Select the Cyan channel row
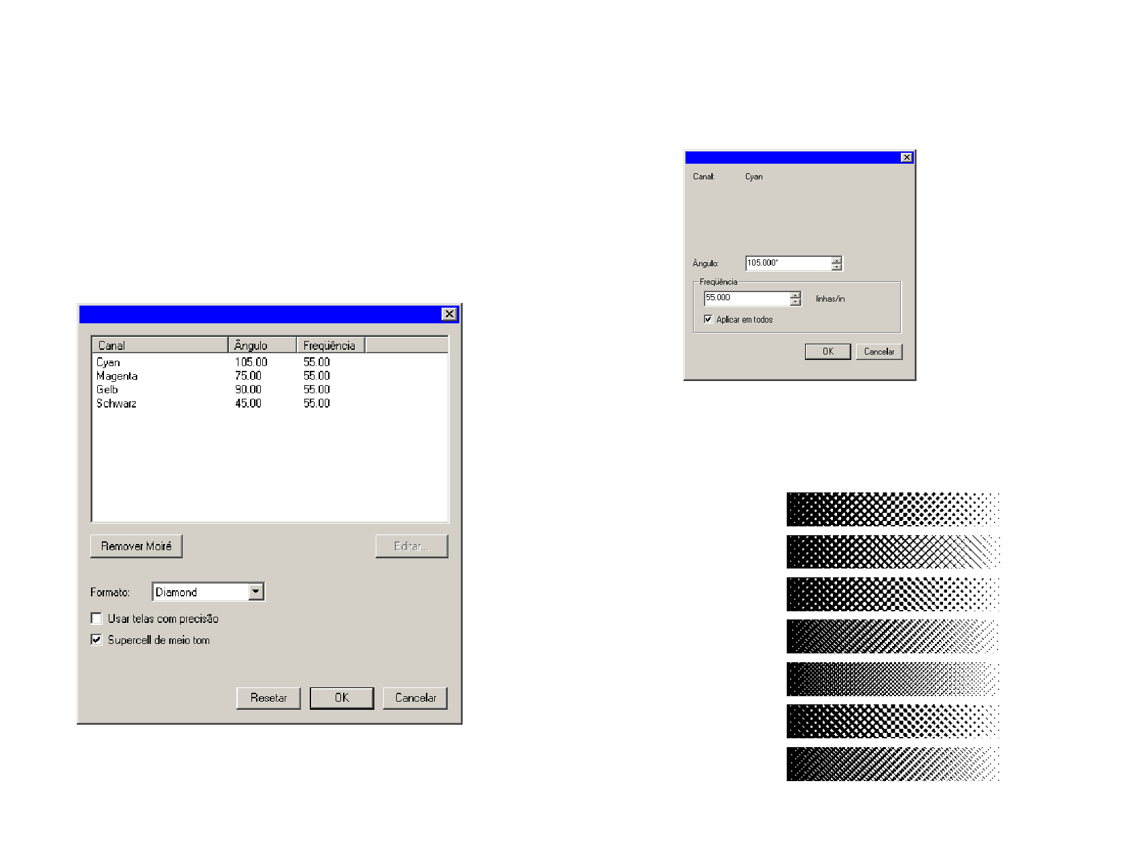This screenshot has height=866, width=1121. (x=109, y=363)
